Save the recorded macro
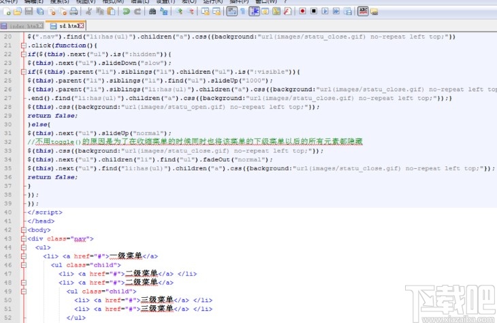The image size is (497, 323). click(348, 12)
